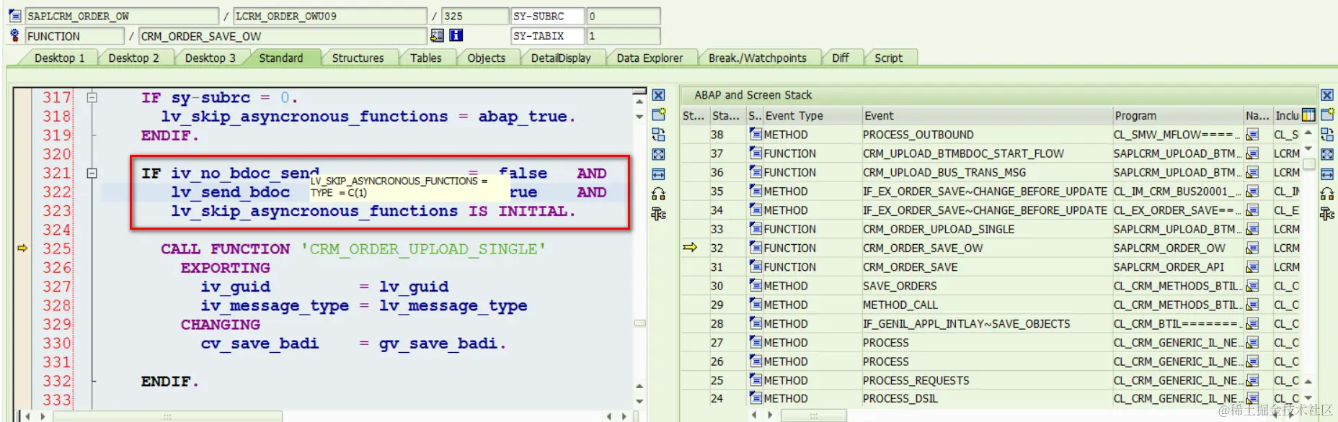Viewport: 1338px width, 422px height.
Task: Open source code tool settings icon
Action: [x=658, y=214]
